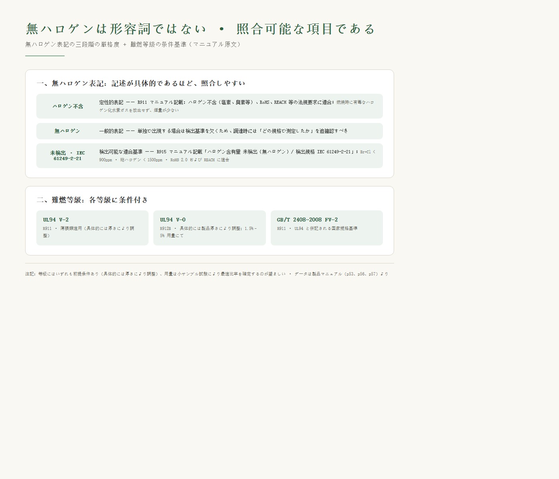Viewport: 559px width, 479px height.
Task: Click the card title "UL94 V-0"
Action: click(172, 220)
